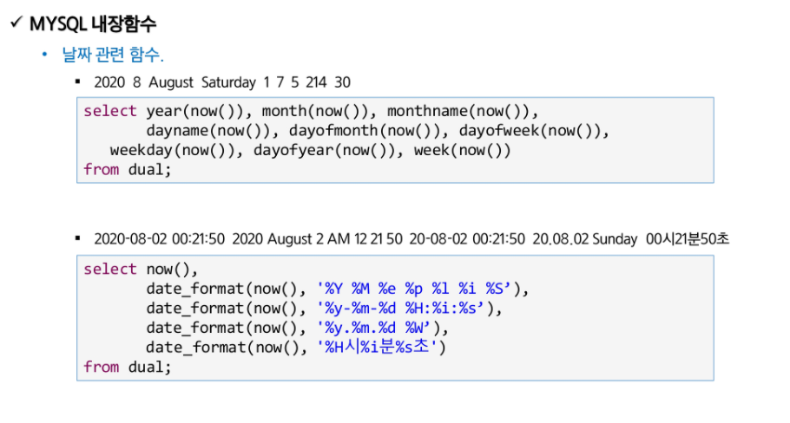This screenshot has width=790, height=423.
Task: Click the format string '%Y %M %e %p %l %i %S'
Action: (413, 289)
